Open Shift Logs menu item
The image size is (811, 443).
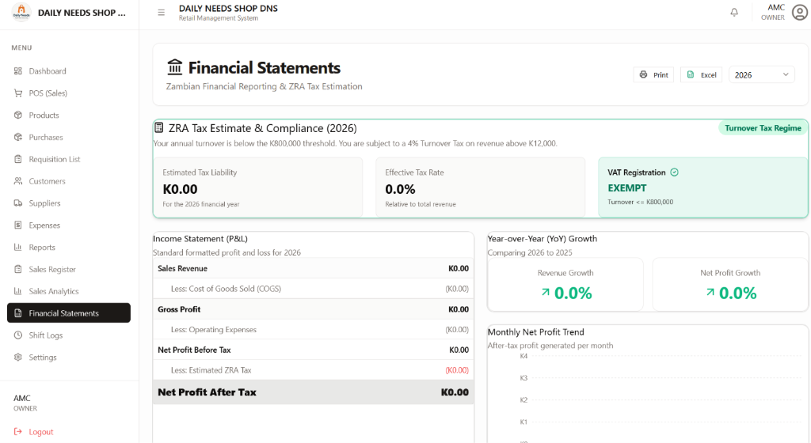69,335
